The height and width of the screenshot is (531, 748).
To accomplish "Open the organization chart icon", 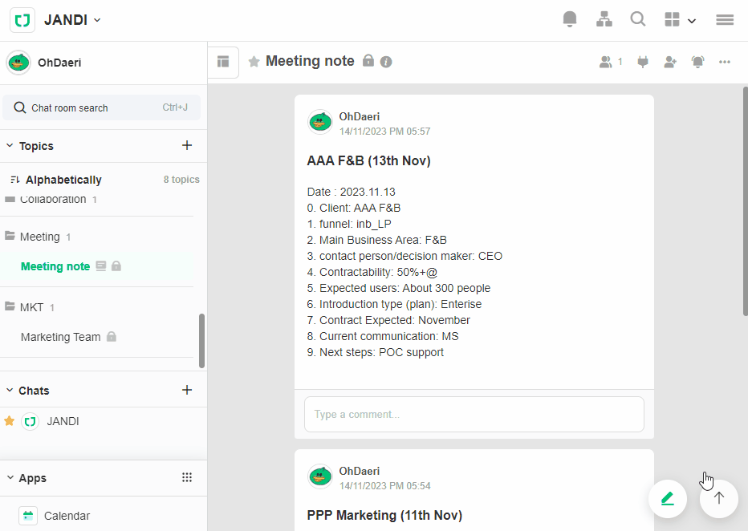I will click(x=604, y=20).
